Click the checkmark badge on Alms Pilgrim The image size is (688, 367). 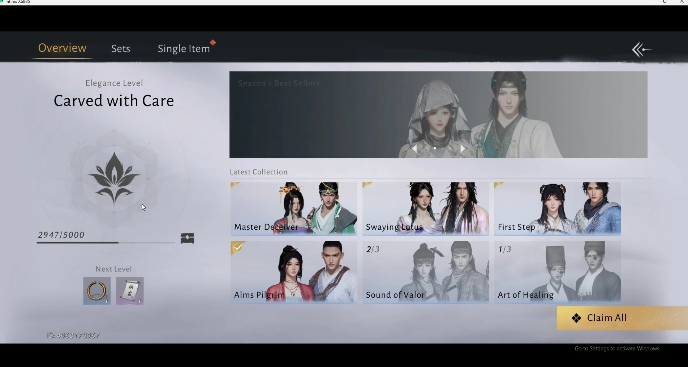(x=237, y=248)
